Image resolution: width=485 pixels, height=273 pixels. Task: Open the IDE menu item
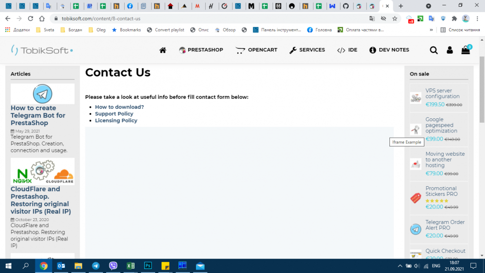point(347,50)
